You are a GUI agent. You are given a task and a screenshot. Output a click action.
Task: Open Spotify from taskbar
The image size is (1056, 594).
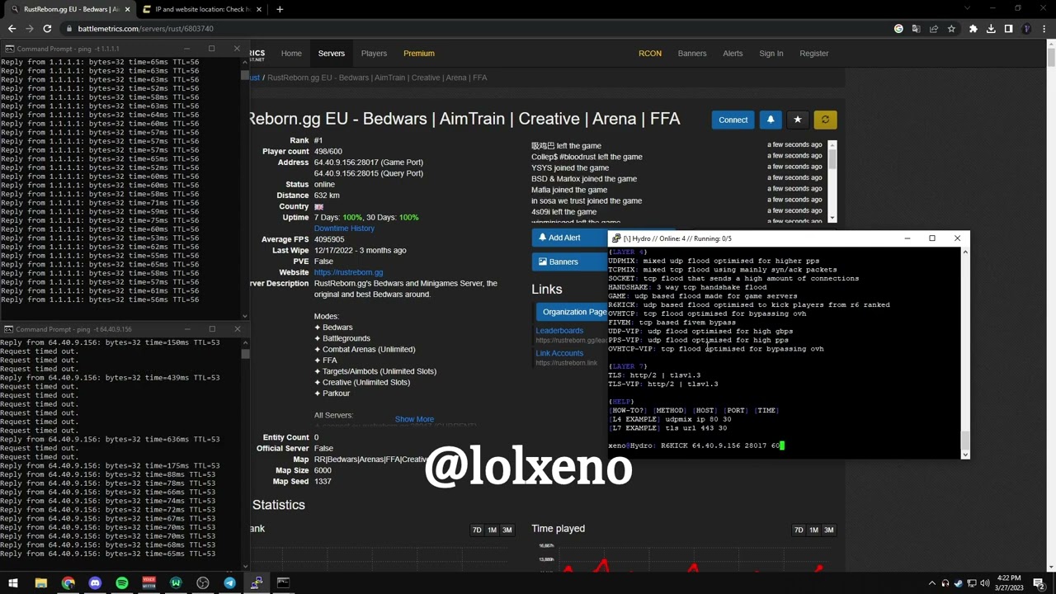[x=122, y=583]
